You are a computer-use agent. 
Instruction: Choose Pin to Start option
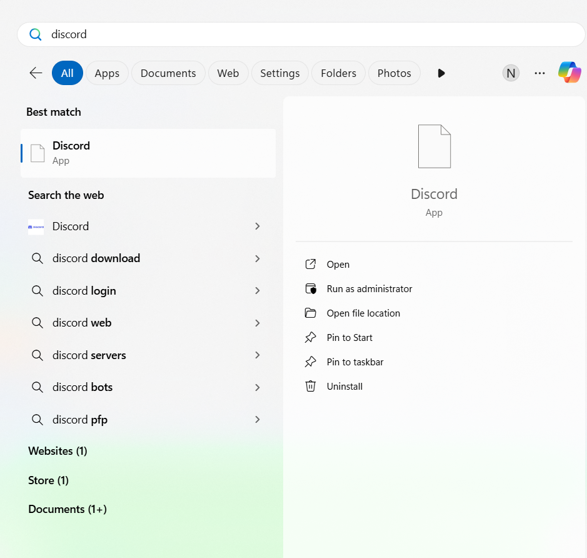[x=349, y=337]
